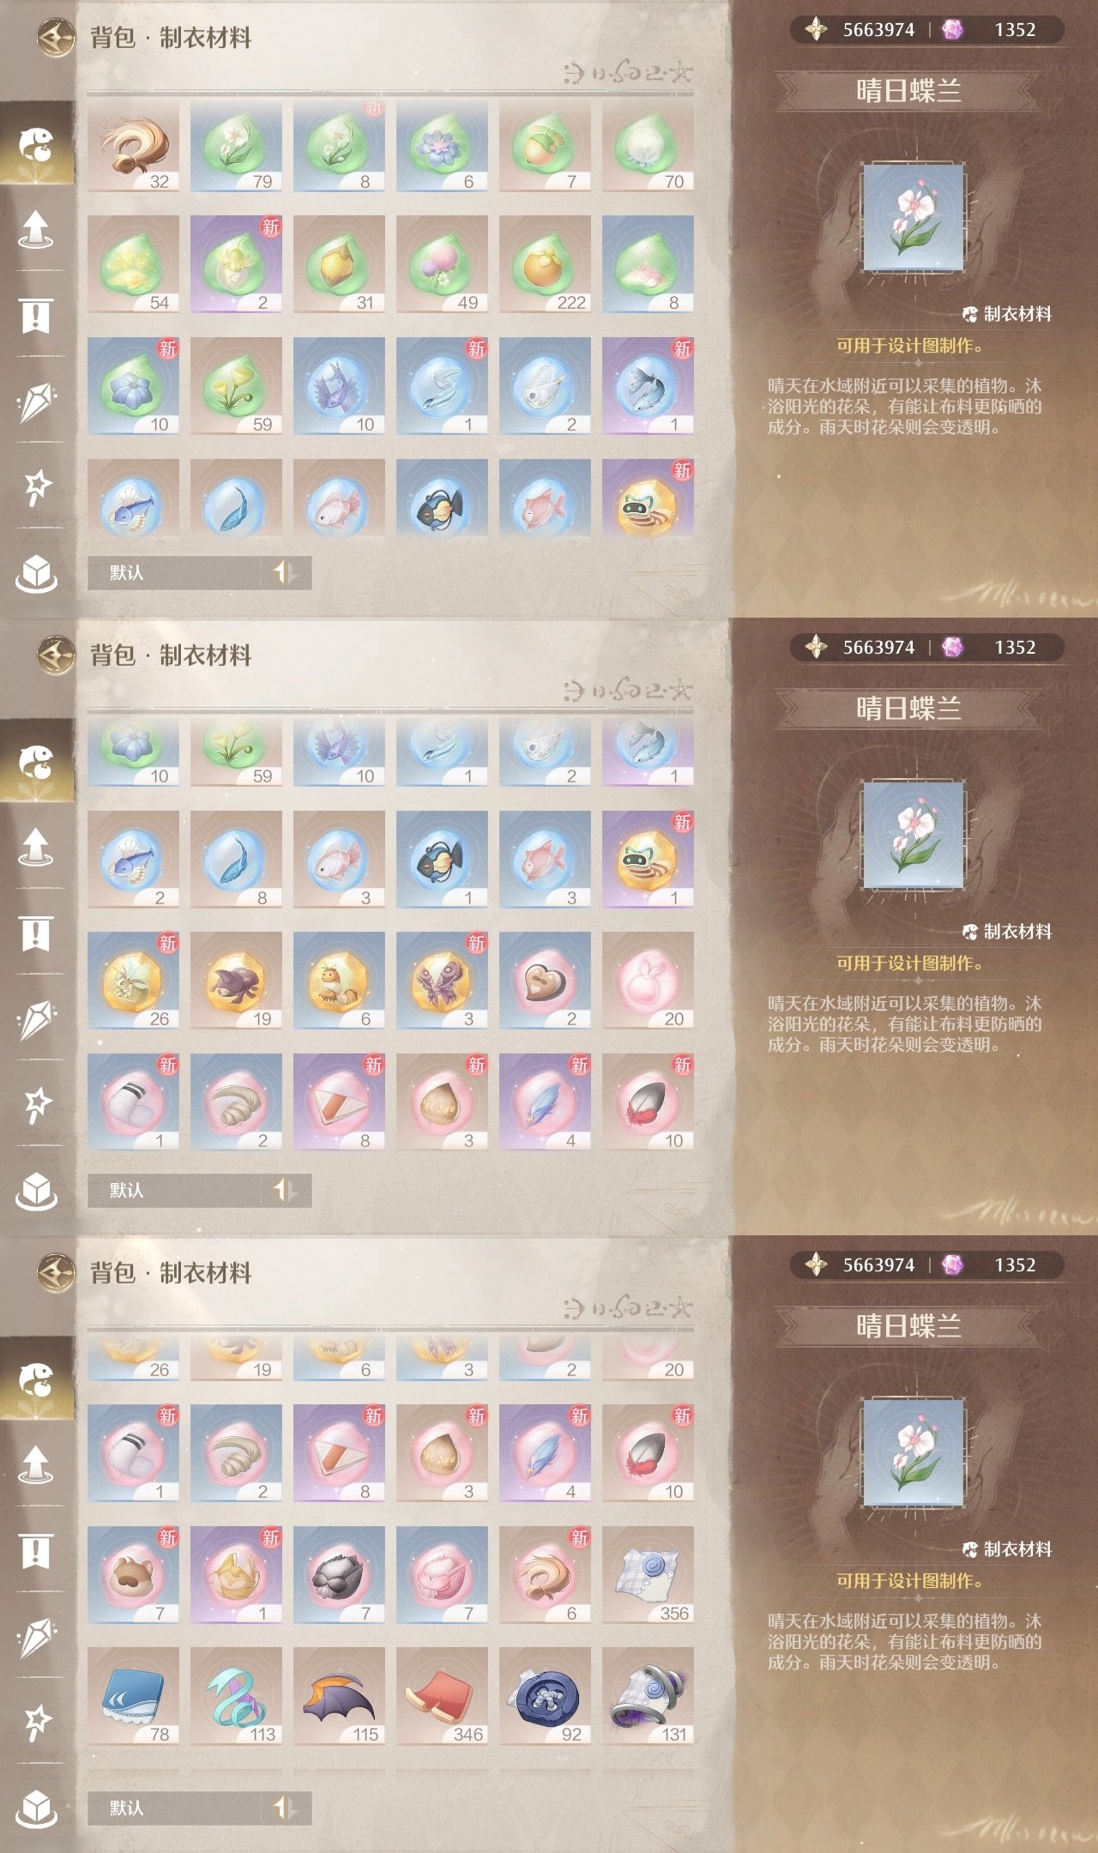
Task: Select the swirl cloth material showing 356
Action: point(648,1575)
